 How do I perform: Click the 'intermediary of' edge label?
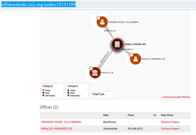104,57
